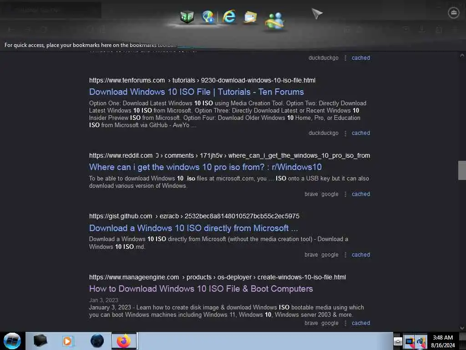
Task: View the cached copy of the Ten Forums result
Action: tap(361, 133)
